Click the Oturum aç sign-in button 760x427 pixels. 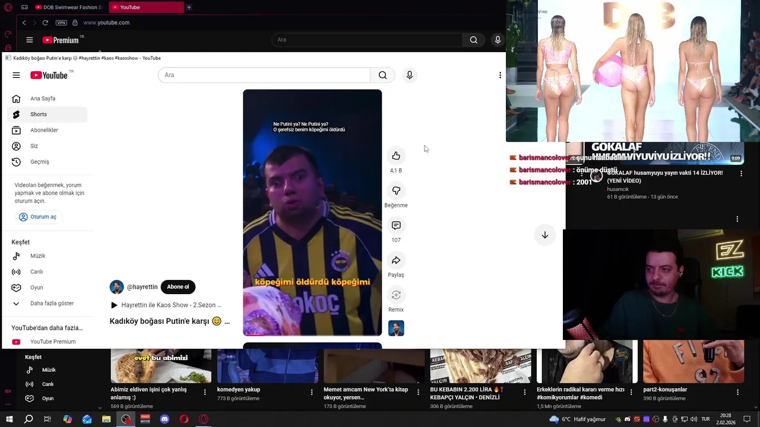click(38, 217)
